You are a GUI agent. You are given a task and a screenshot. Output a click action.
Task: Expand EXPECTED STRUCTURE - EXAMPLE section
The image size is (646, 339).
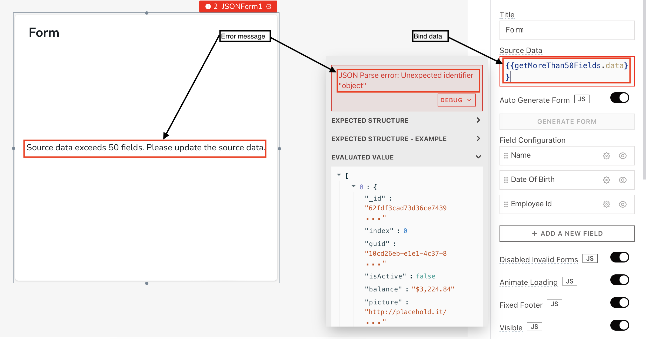click(x=407, y=139)
